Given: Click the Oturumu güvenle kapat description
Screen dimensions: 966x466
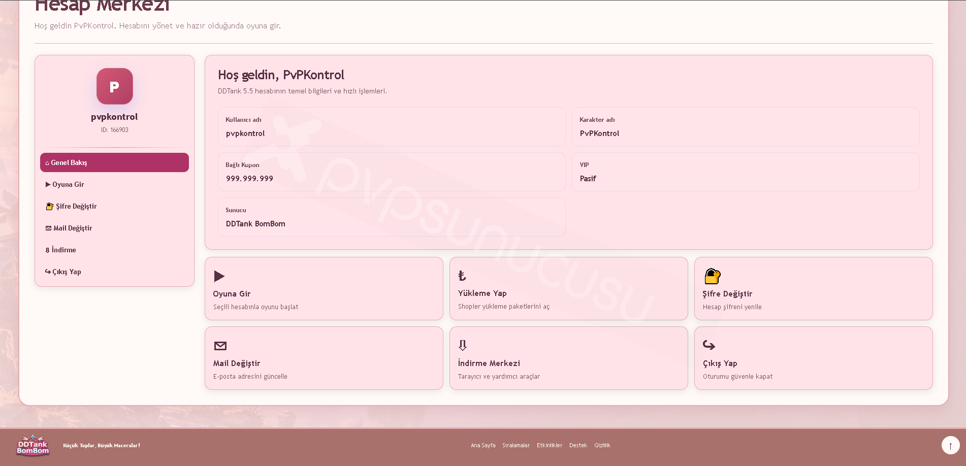Looking at the screenshot, I should [x=738, y=377].
